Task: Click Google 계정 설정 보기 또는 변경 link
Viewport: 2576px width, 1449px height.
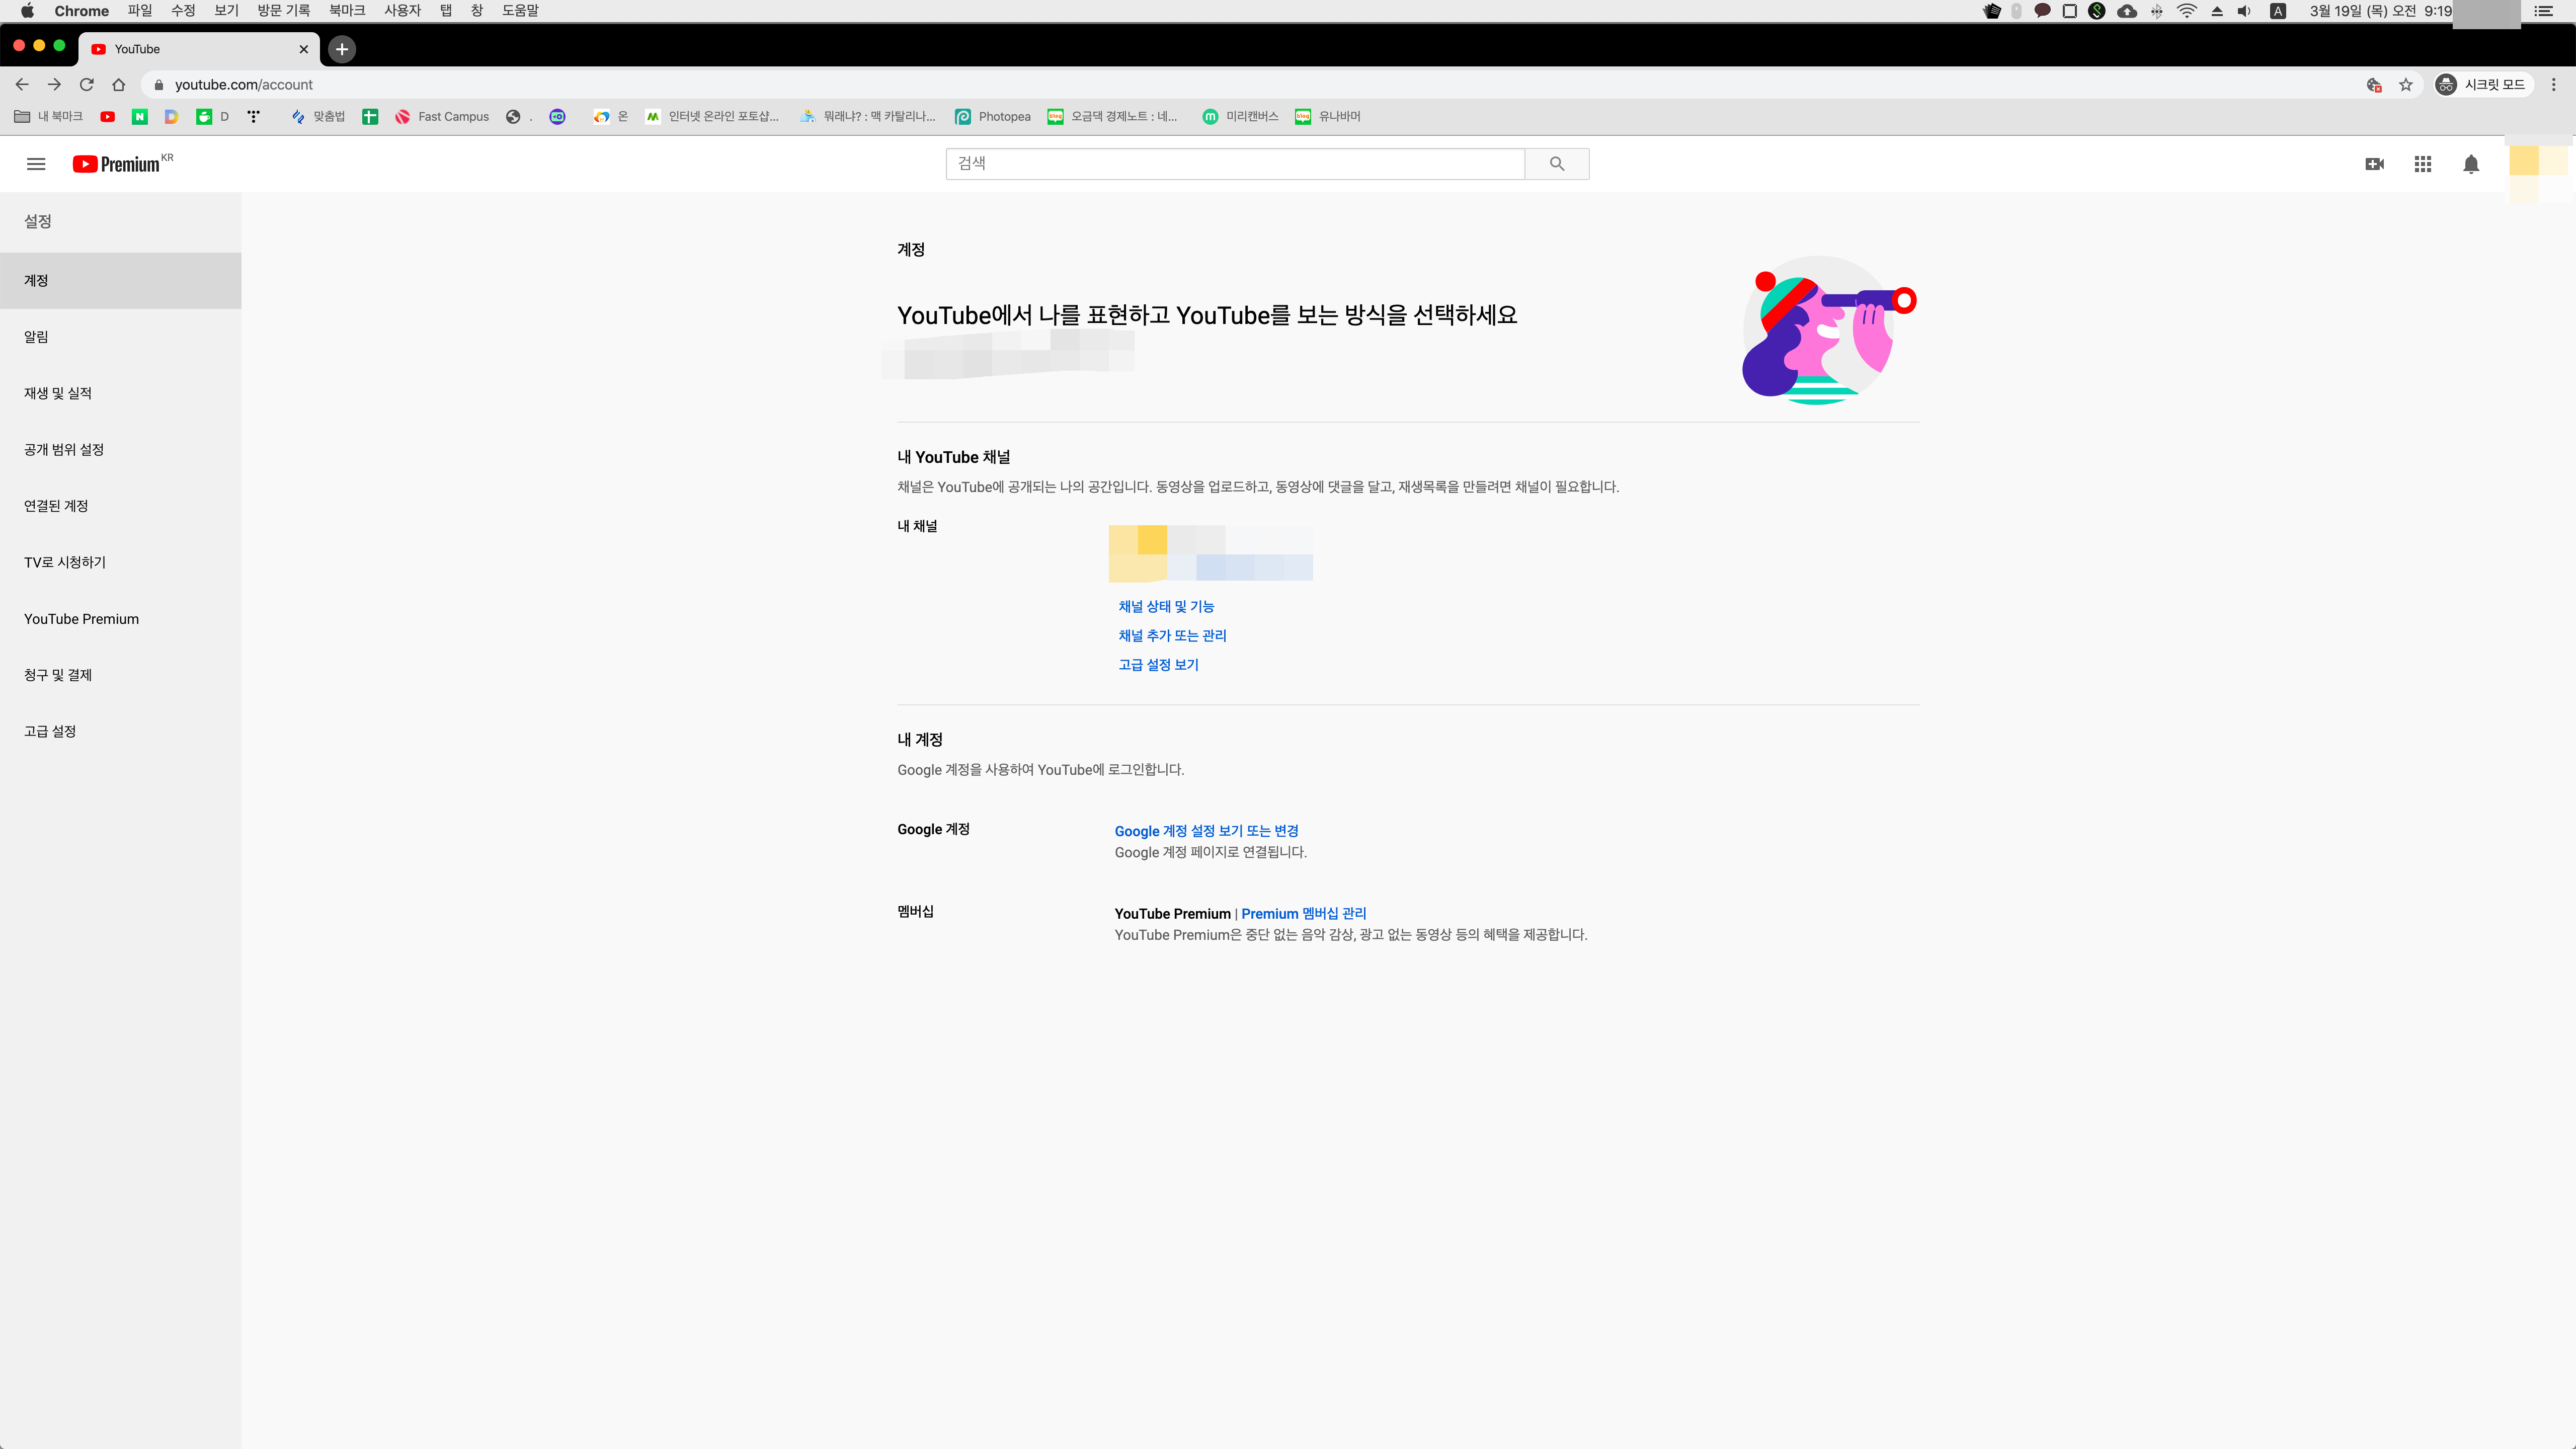Action: [1206, 831]
